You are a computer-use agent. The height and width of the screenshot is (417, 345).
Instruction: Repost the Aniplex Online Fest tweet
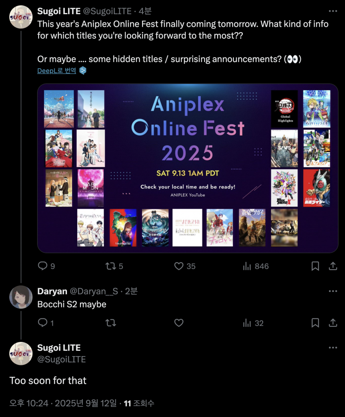[x=110, y=266]
